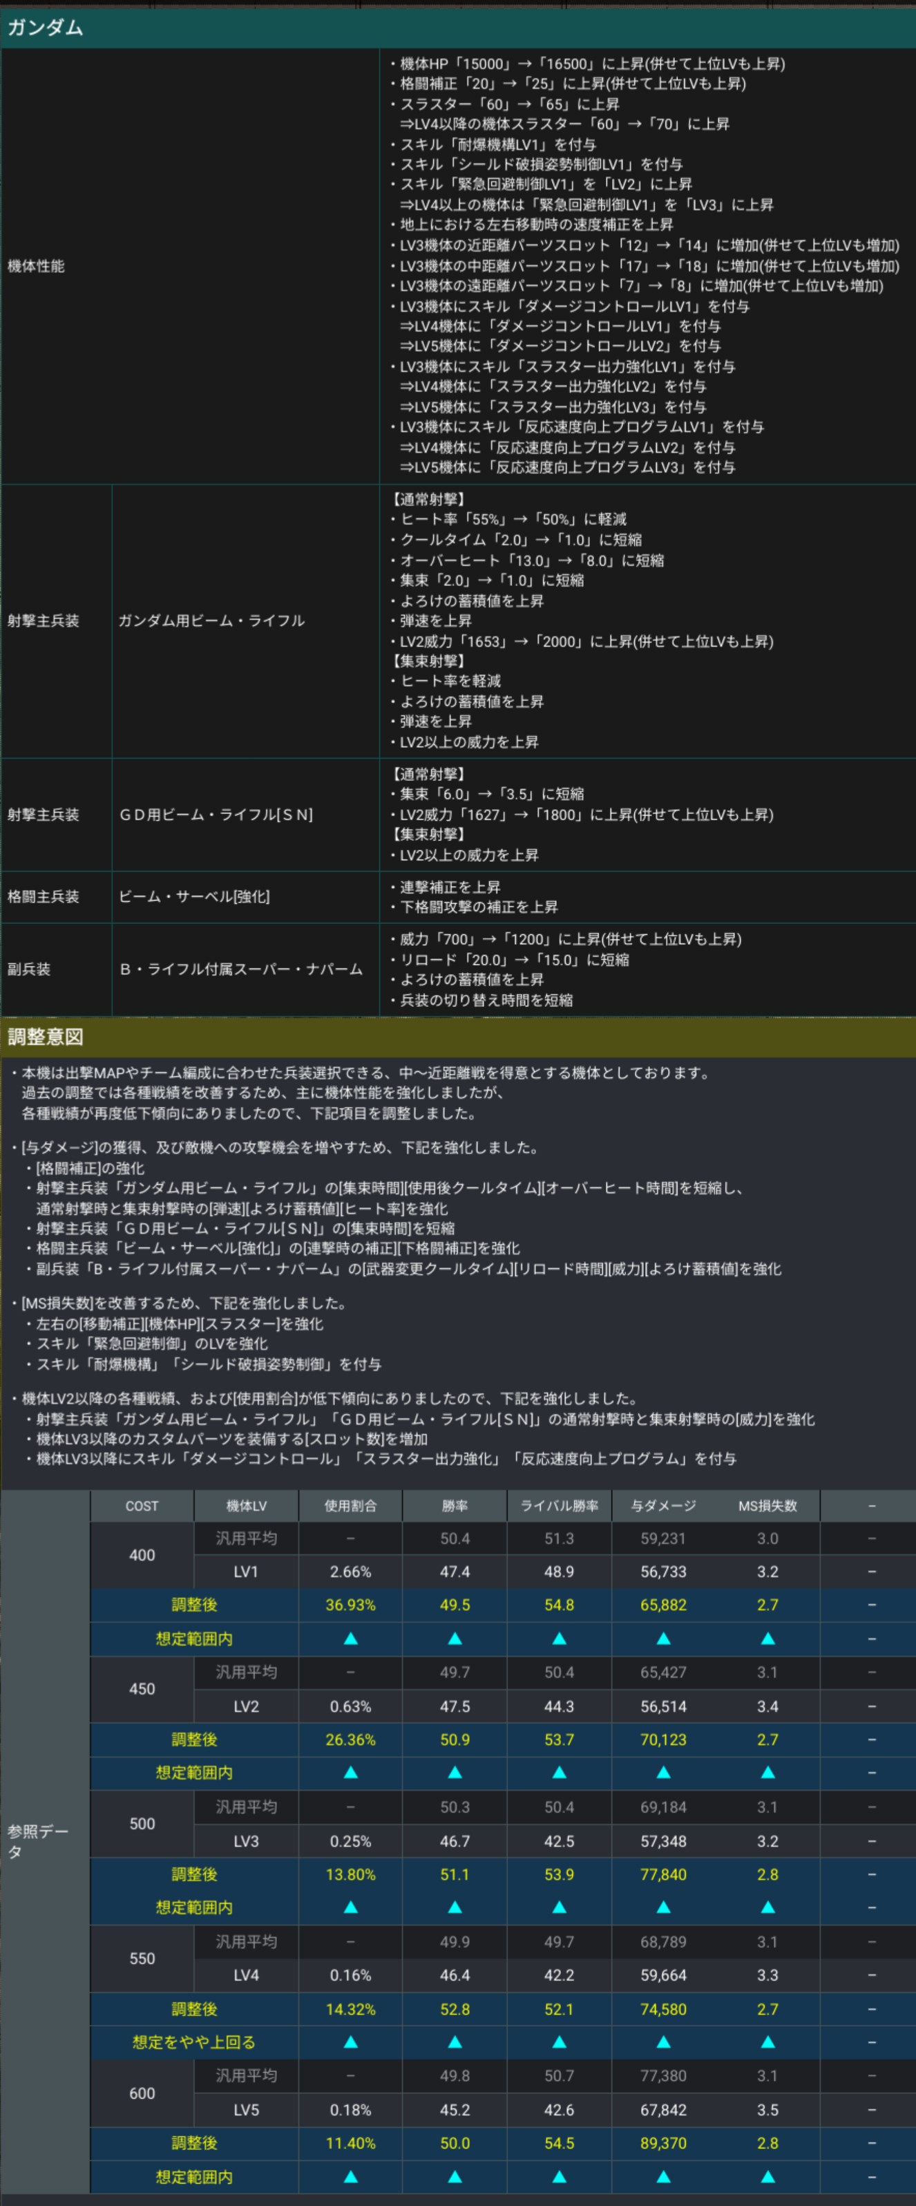Click the 格闘主兵装 category label
This screenshot has width=916, height=2206.
tap(43, 896)
